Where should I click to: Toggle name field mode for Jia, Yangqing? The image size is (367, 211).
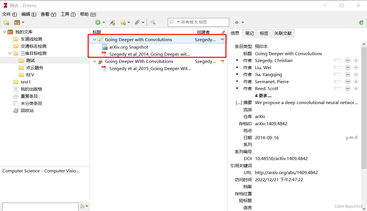coord(338,74)
